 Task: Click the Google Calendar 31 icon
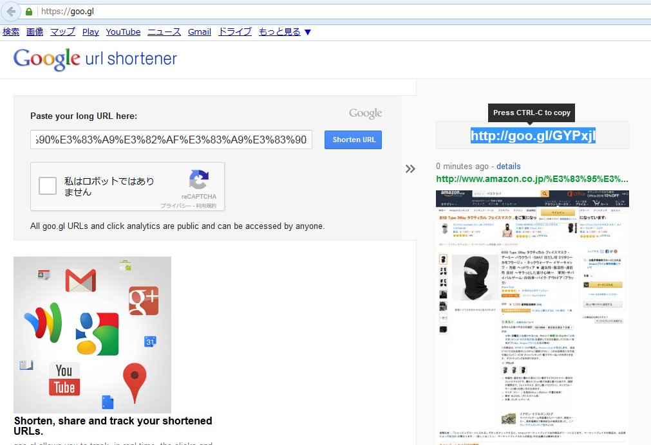click(150, 341)
